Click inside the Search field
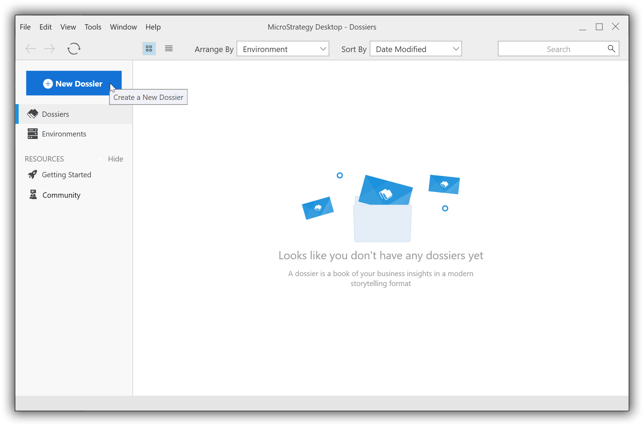The height and width of the screenshot is (426, 644). click(x=556, y=49)
